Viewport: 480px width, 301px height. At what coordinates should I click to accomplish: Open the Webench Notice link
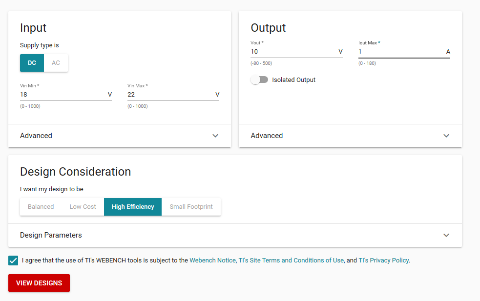point(212,261)
